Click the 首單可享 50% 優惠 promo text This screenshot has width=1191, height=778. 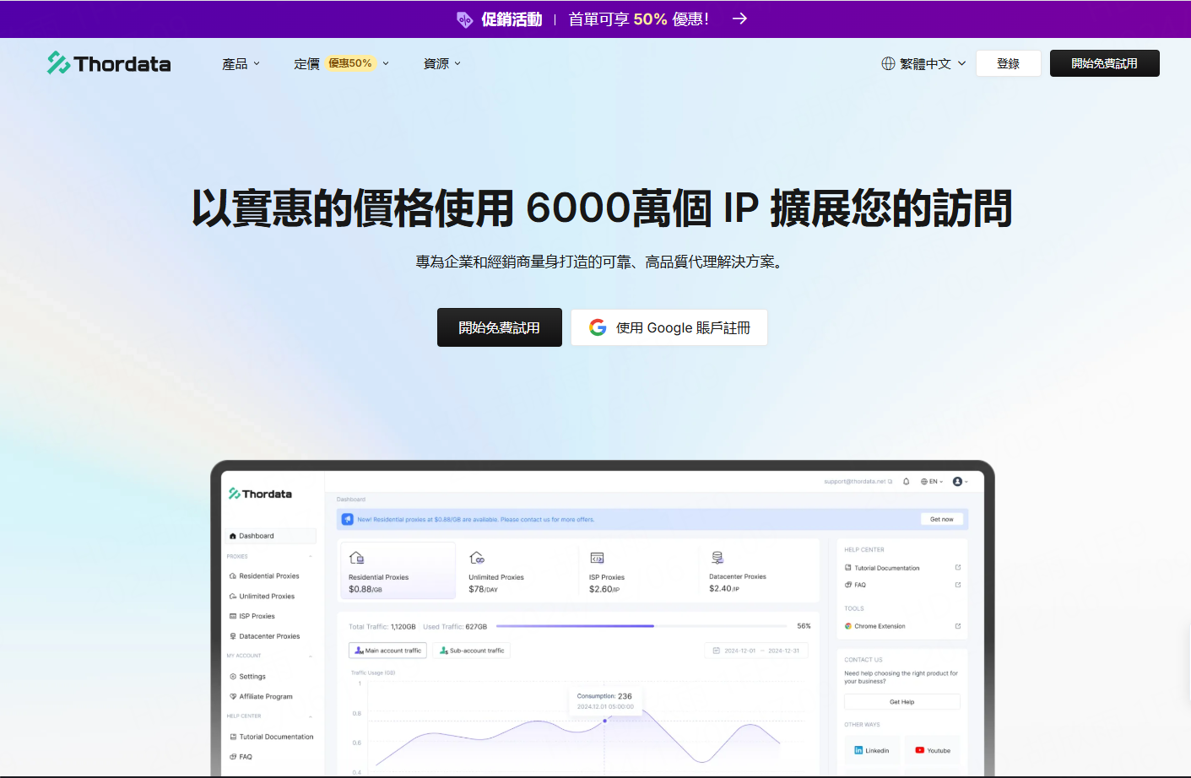pos(639,19)
